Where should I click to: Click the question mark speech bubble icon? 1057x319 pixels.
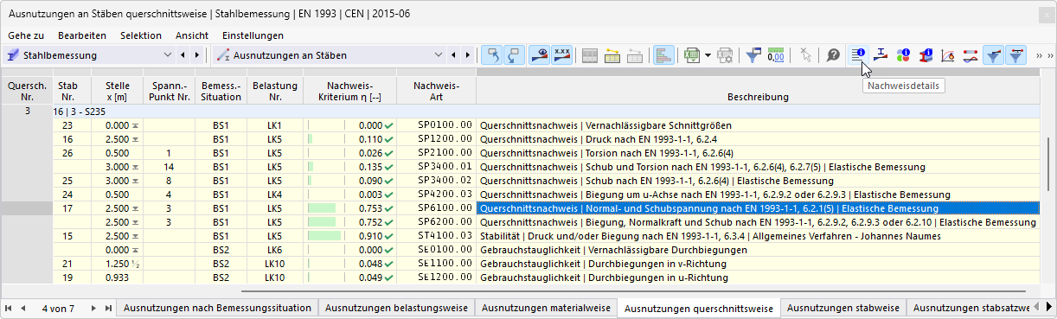[833, 55]
